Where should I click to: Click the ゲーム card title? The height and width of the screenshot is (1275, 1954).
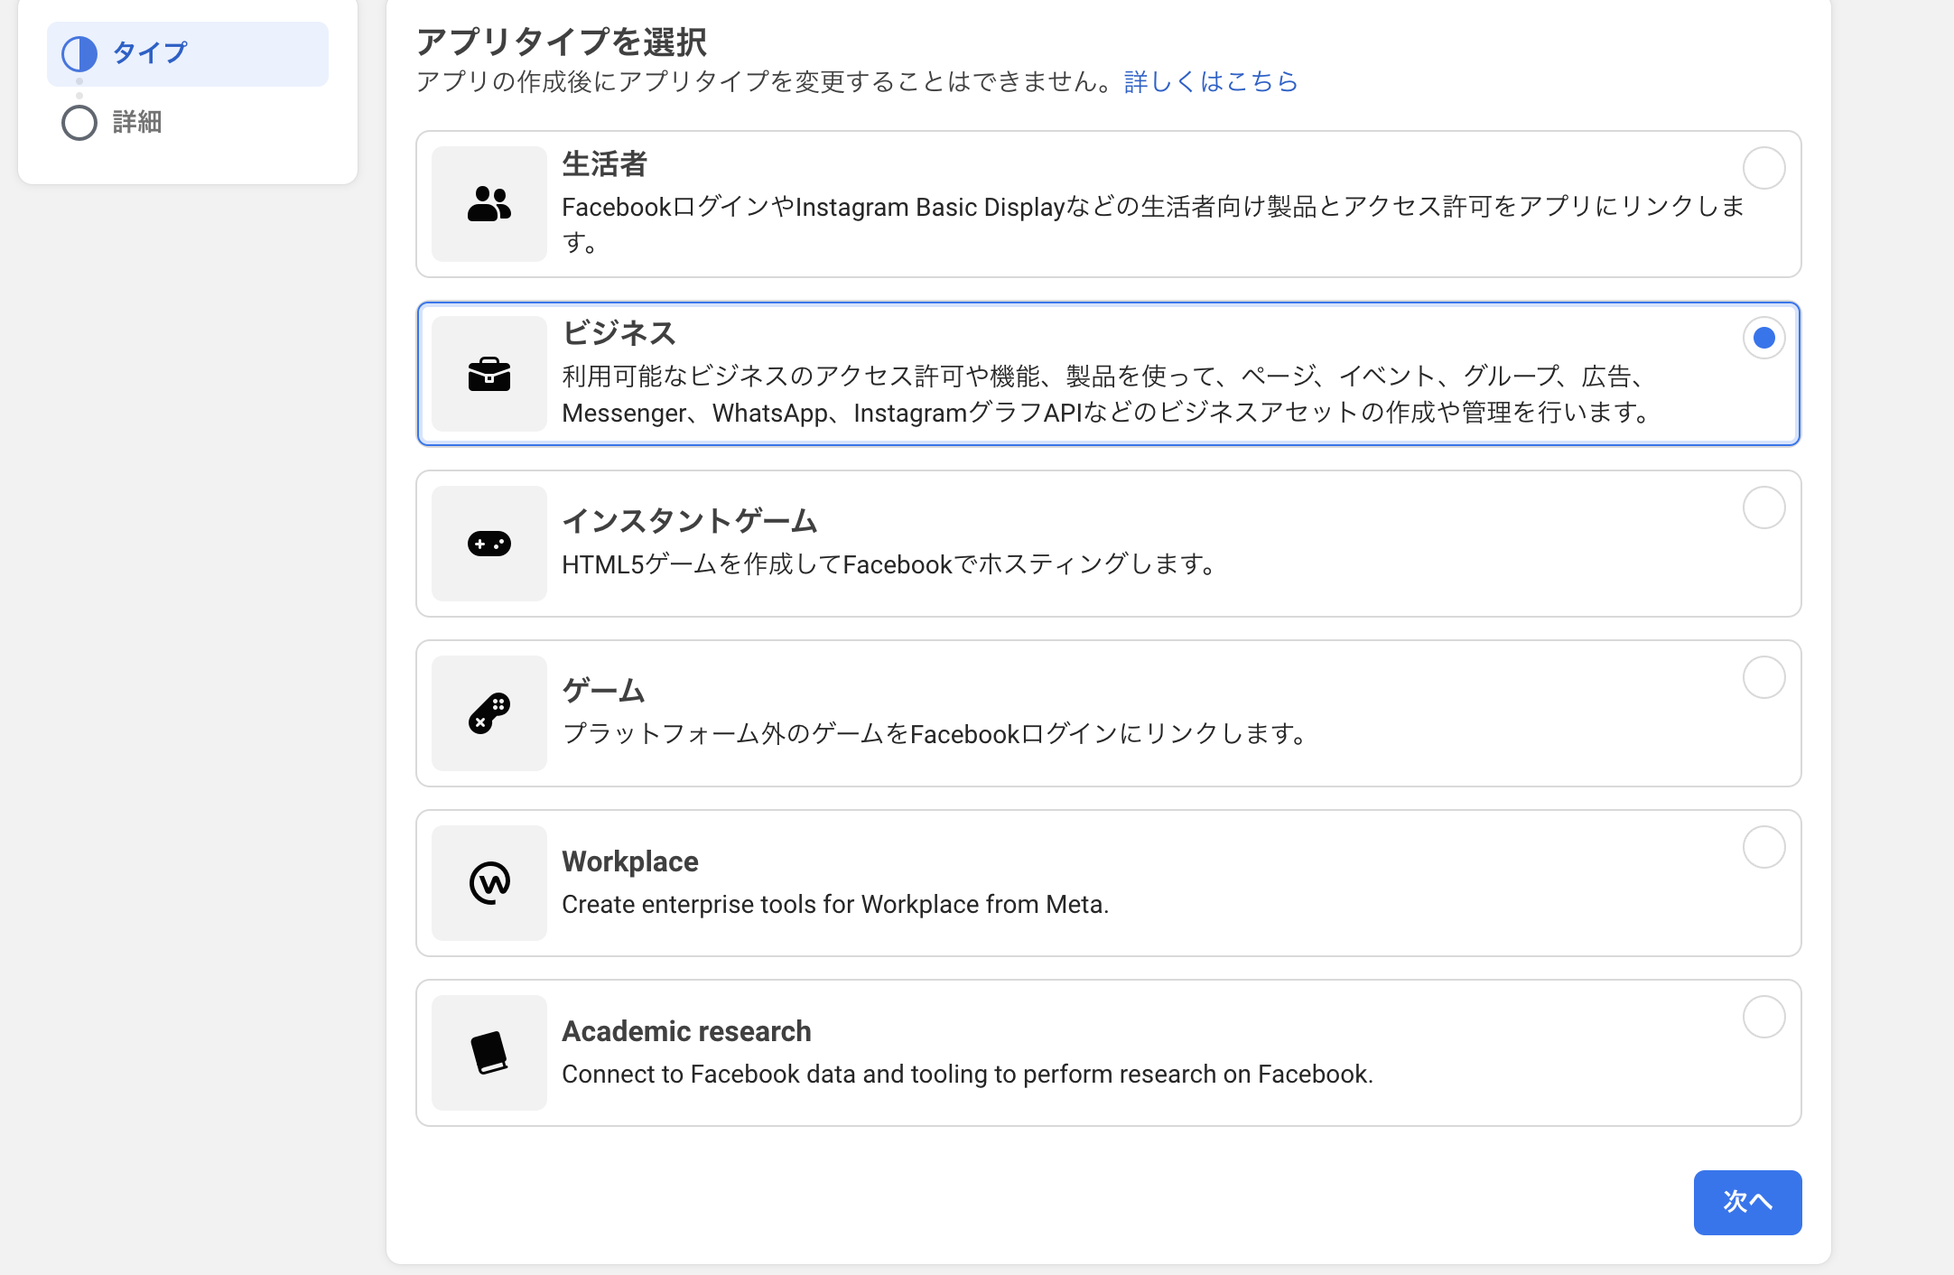(x=603, y=691)
